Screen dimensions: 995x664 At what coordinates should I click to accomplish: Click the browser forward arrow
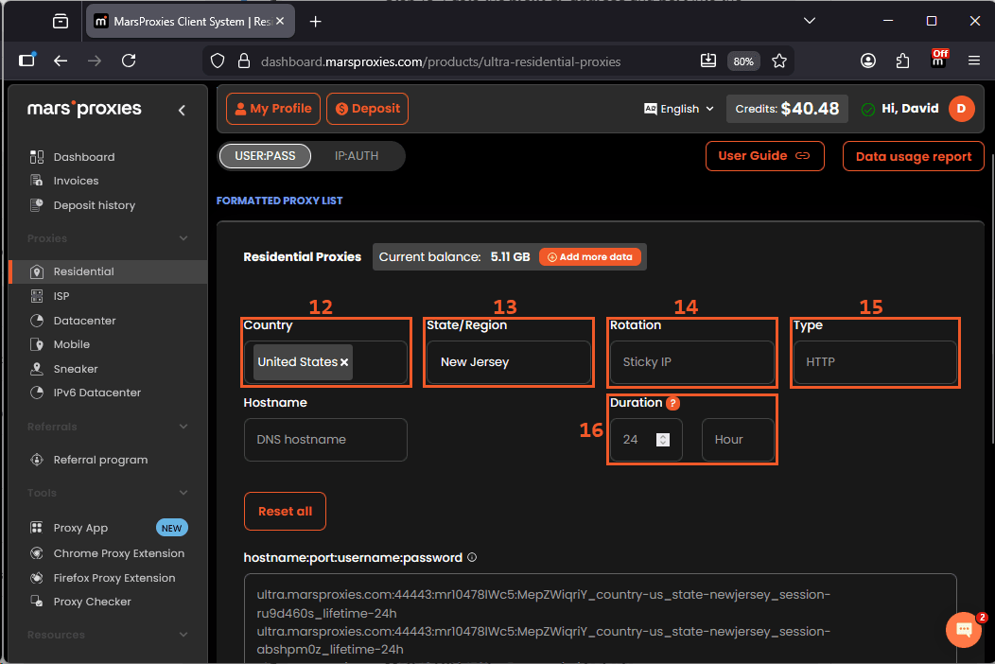click(95, 61)
